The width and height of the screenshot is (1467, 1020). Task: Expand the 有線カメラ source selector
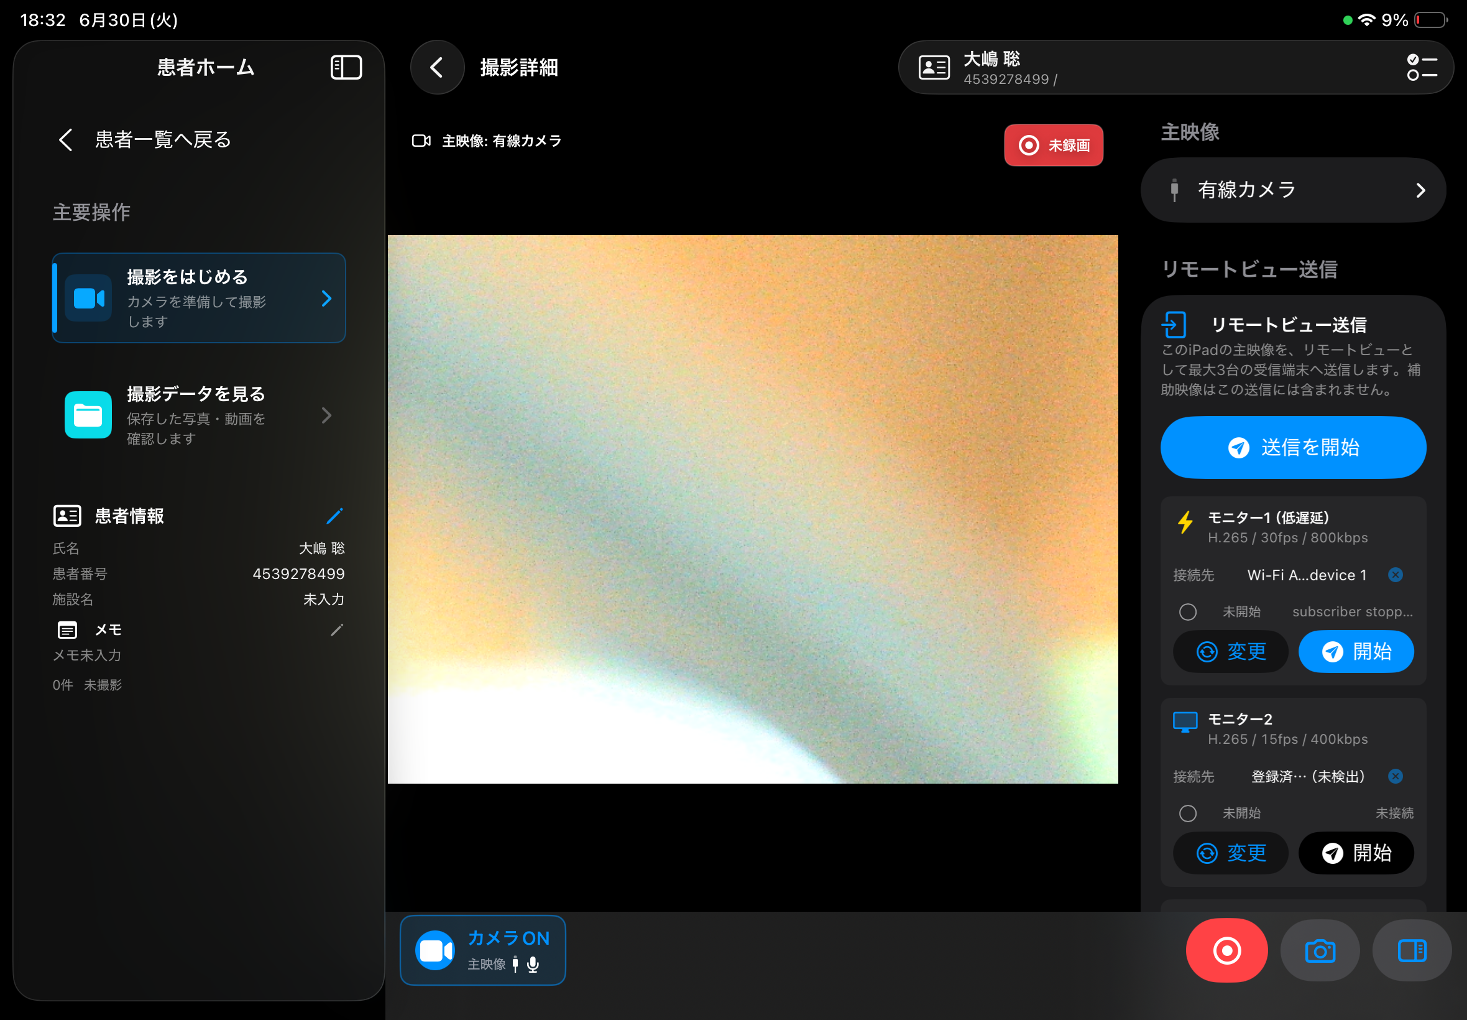pyautogui.click(x=1294, y=190)
